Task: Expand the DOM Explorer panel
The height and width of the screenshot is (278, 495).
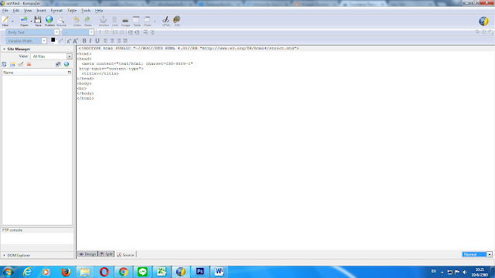Action: (16, 256)
